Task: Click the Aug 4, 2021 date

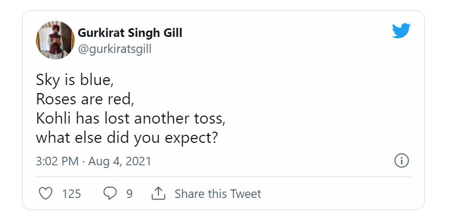Action: point(120,161)
